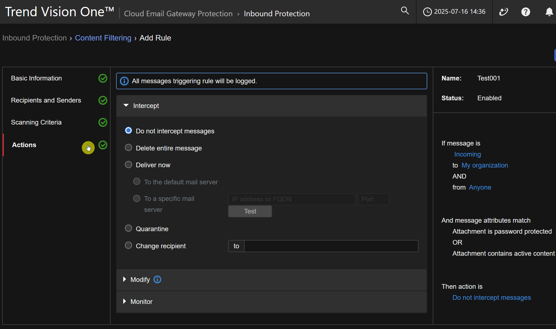Collapse the Intercept section
The width and height of the screenshot is (556, 329).
click(x=126, y=106)
